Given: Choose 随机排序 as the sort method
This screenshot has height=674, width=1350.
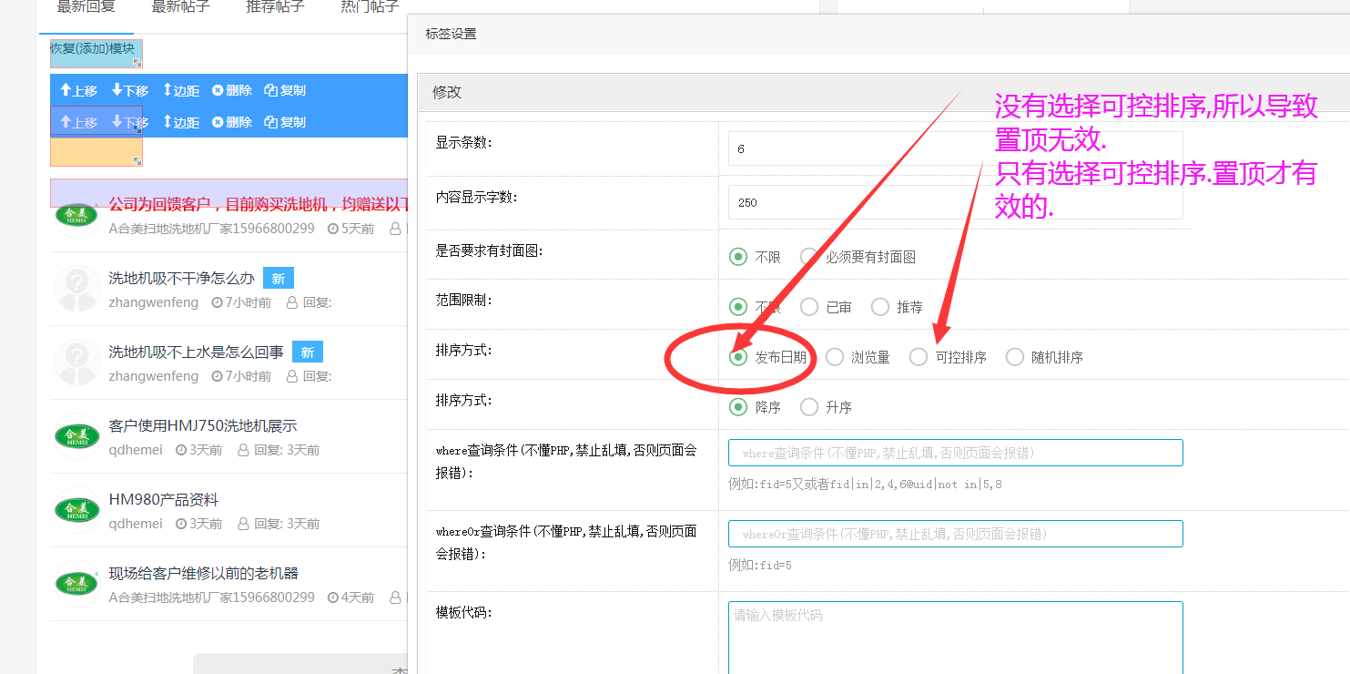Looking at the screenshot, I should pyautogui.click(x=1015, y=358).
